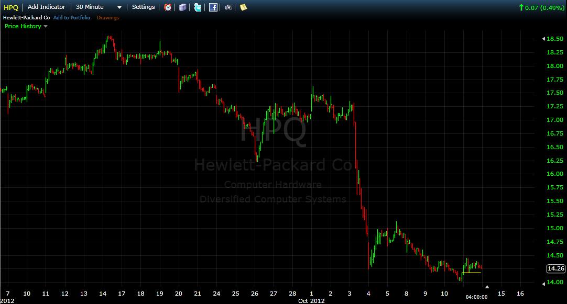Viewport: 567px width, 304px height.
Task: Open the alarm clock alerts icon
Action: [168, 7]
